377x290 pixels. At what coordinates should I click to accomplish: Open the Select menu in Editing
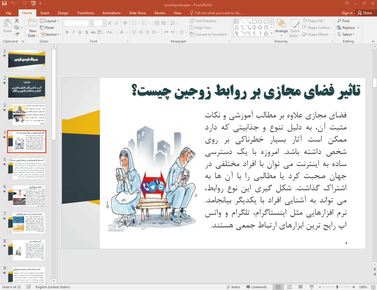(x=346, y=35)
